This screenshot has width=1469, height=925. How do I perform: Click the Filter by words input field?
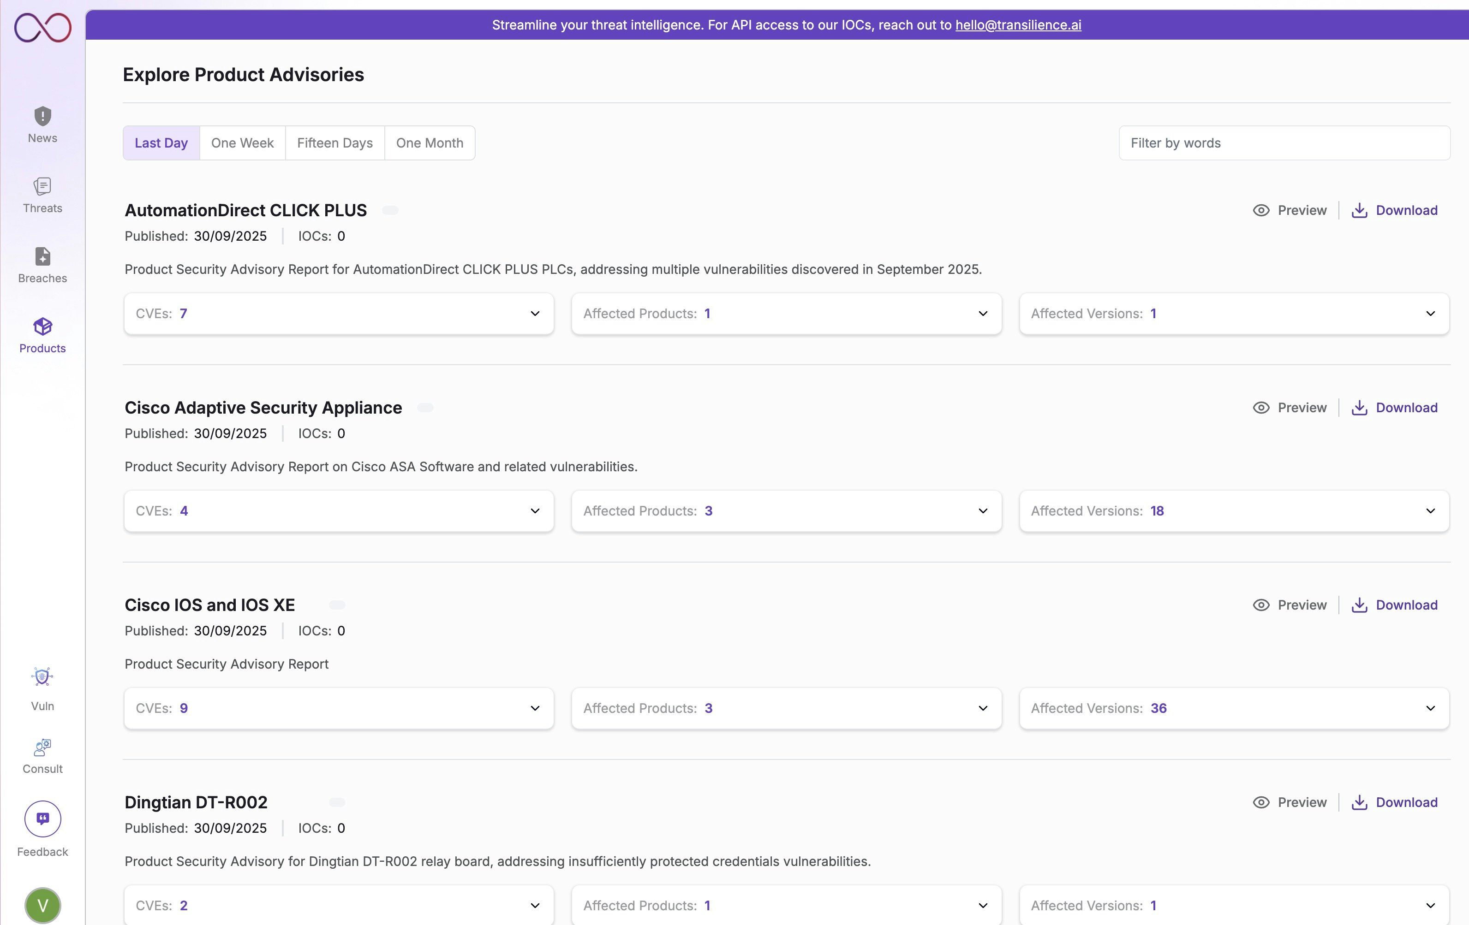(1284, 143)
